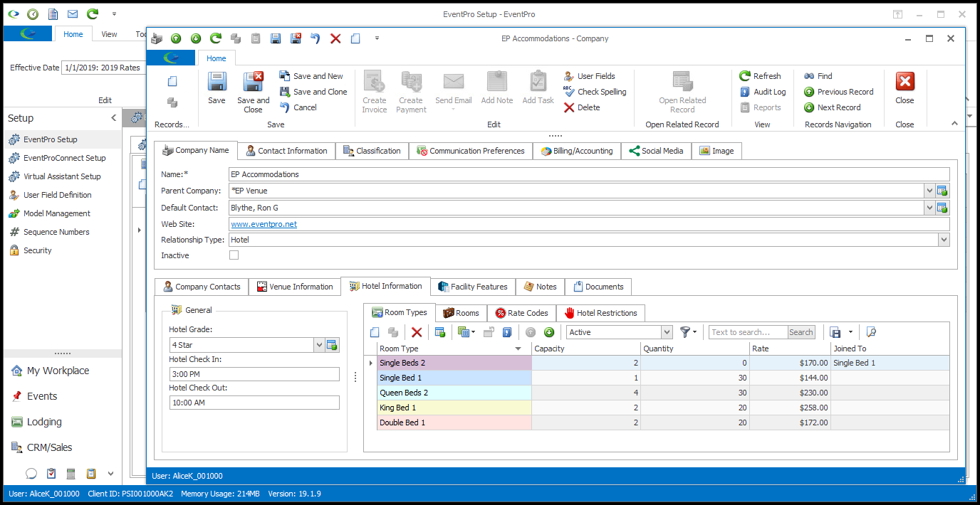Open the Active filter dropdown in grid toolbar
The height and width of the screenshot is (505, 980).
[x=667, y=332]
